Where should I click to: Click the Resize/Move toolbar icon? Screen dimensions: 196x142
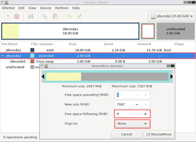pos(30,16)
